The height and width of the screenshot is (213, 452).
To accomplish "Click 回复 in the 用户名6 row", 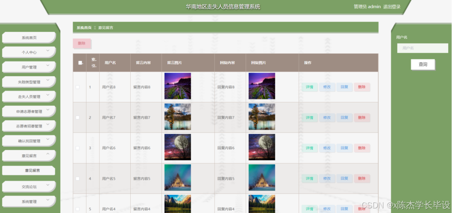I will 345,148.
